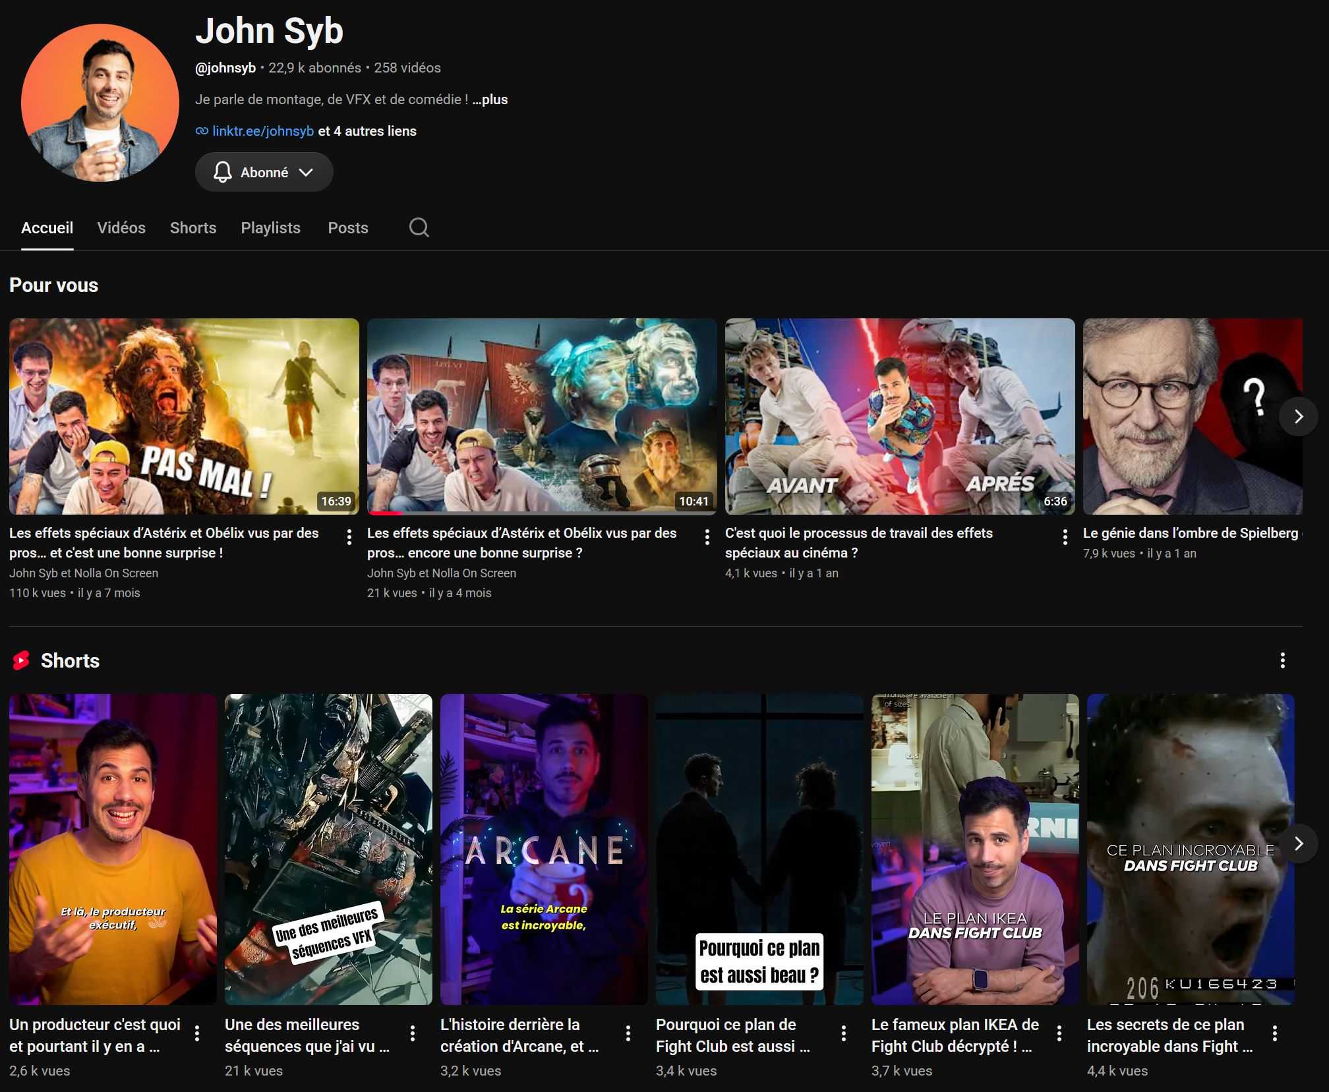The width and height of the screenshot is (1329, 1092).
Task: Open options for the effets spéciaux processus video
Action: [1065, 537]
